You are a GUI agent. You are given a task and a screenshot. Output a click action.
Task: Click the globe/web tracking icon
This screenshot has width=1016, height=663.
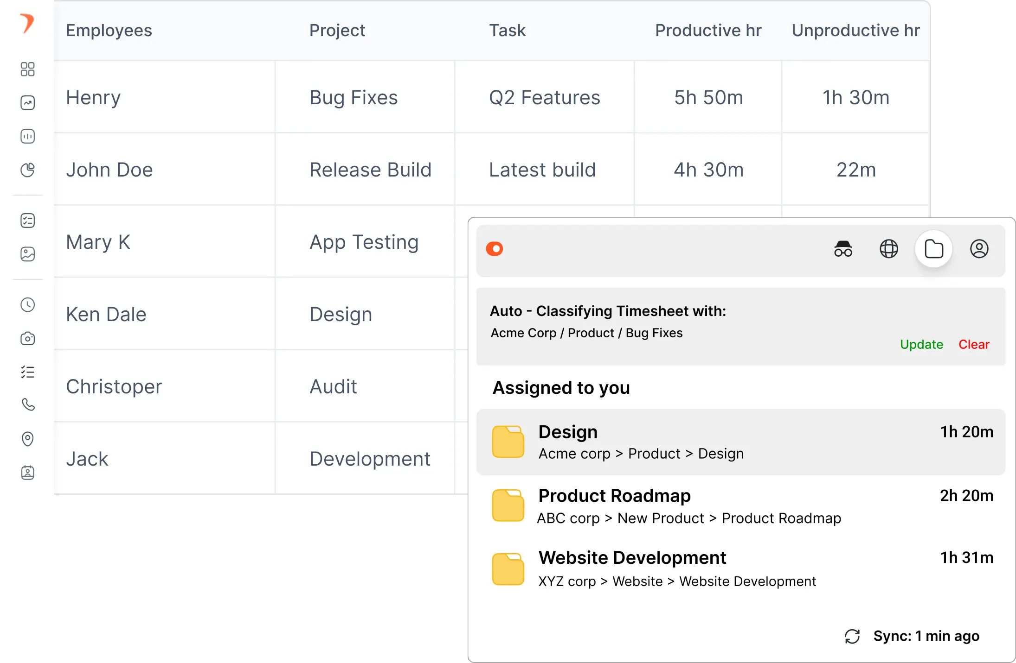888,249
